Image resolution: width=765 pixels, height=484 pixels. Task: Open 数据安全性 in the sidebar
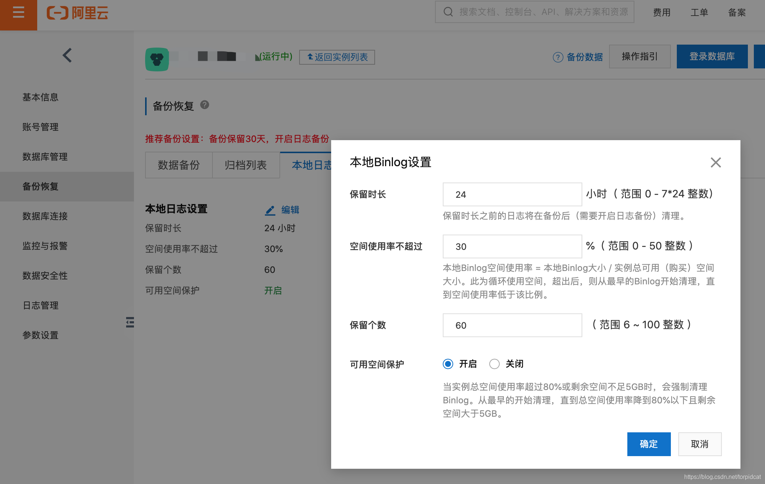pos(45,275)
